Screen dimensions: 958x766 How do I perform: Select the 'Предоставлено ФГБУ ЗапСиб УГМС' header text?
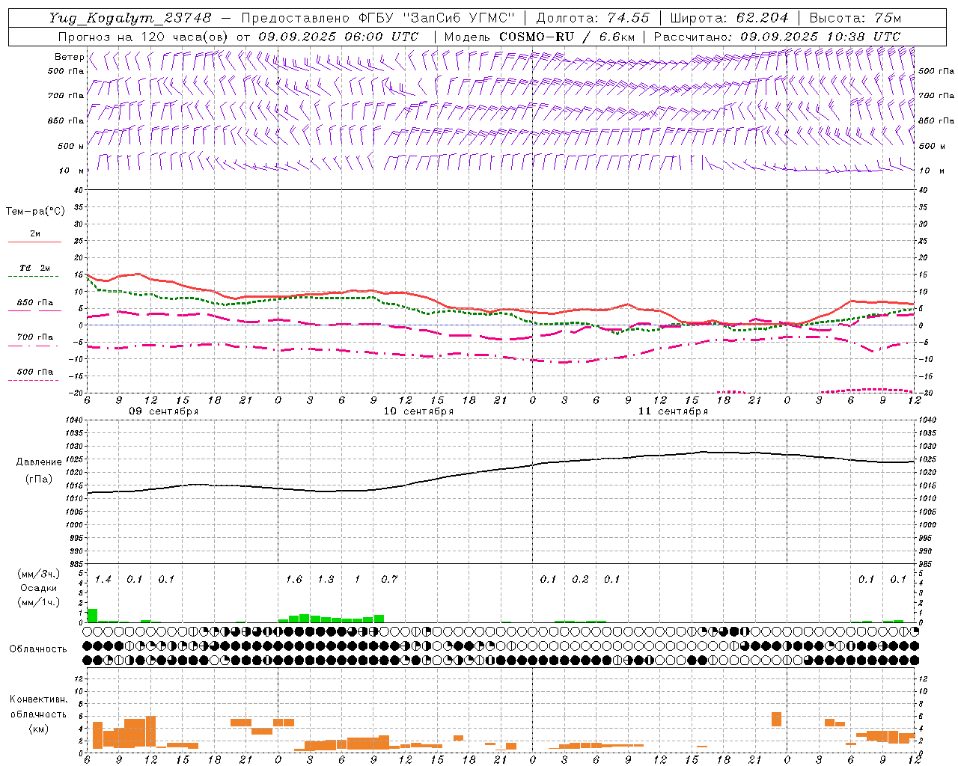[378, 18]
